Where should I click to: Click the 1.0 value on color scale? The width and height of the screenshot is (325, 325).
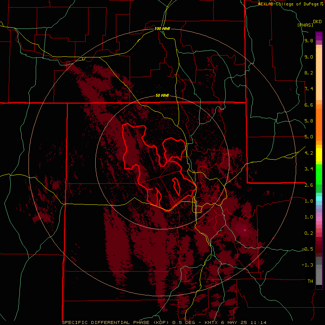(309, 217)
